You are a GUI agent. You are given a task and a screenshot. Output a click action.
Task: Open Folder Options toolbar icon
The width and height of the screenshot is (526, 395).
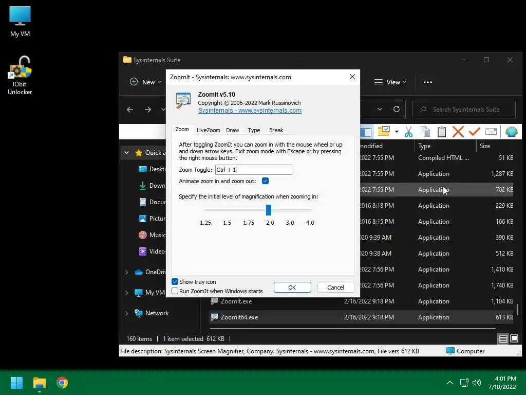(x=384, y=131)
